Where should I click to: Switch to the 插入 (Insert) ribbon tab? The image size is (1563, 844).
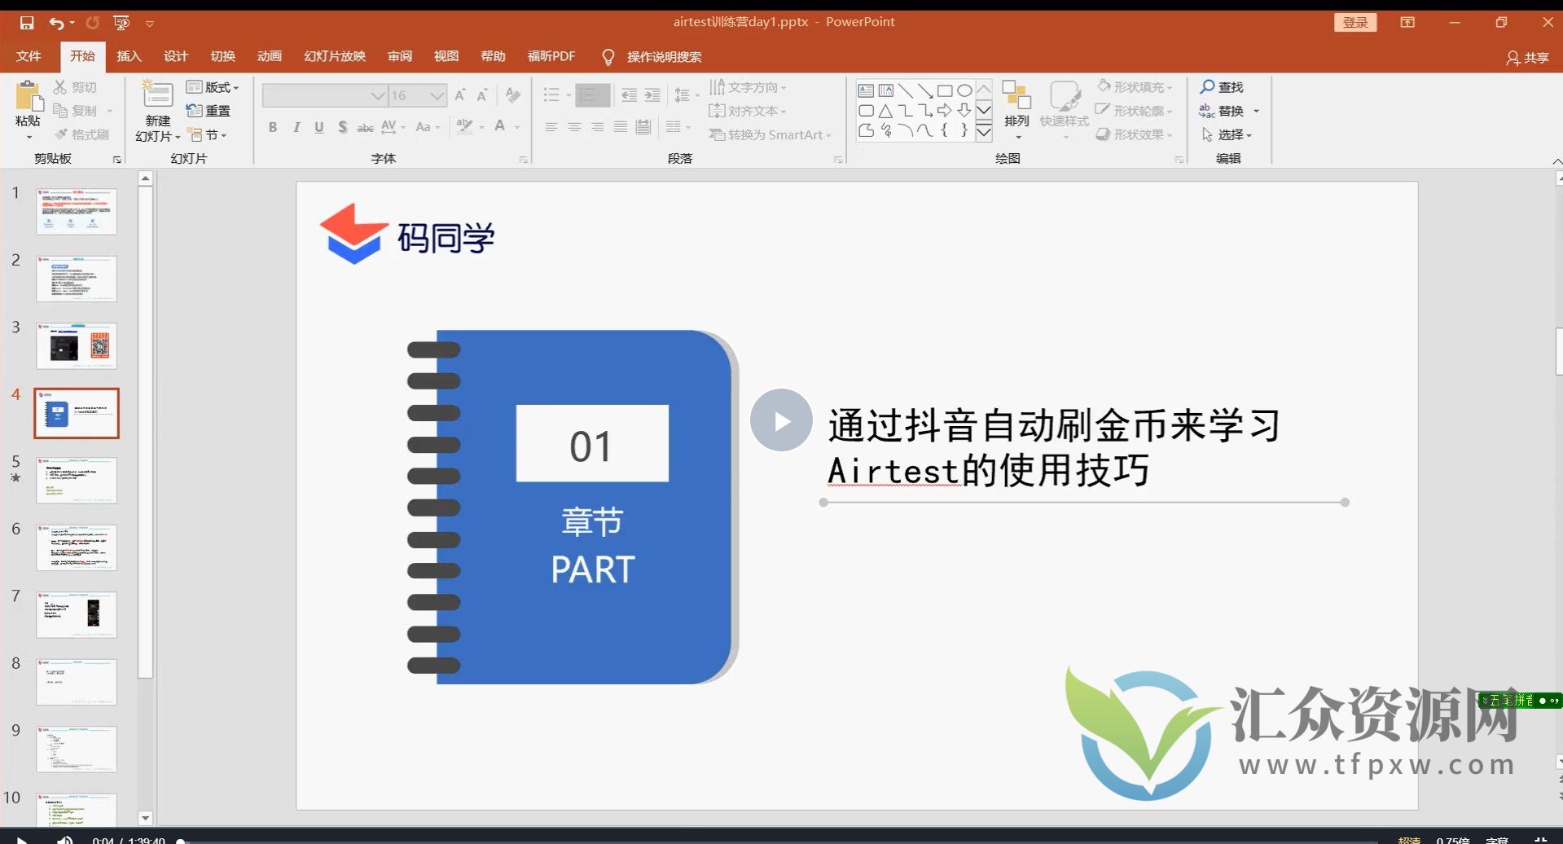coord(129,56)
